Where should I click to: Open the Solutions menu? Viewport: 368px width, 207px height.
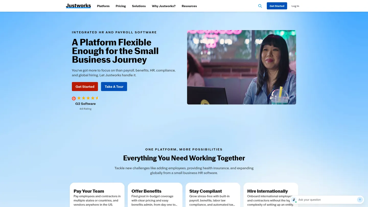pos(139,6)
